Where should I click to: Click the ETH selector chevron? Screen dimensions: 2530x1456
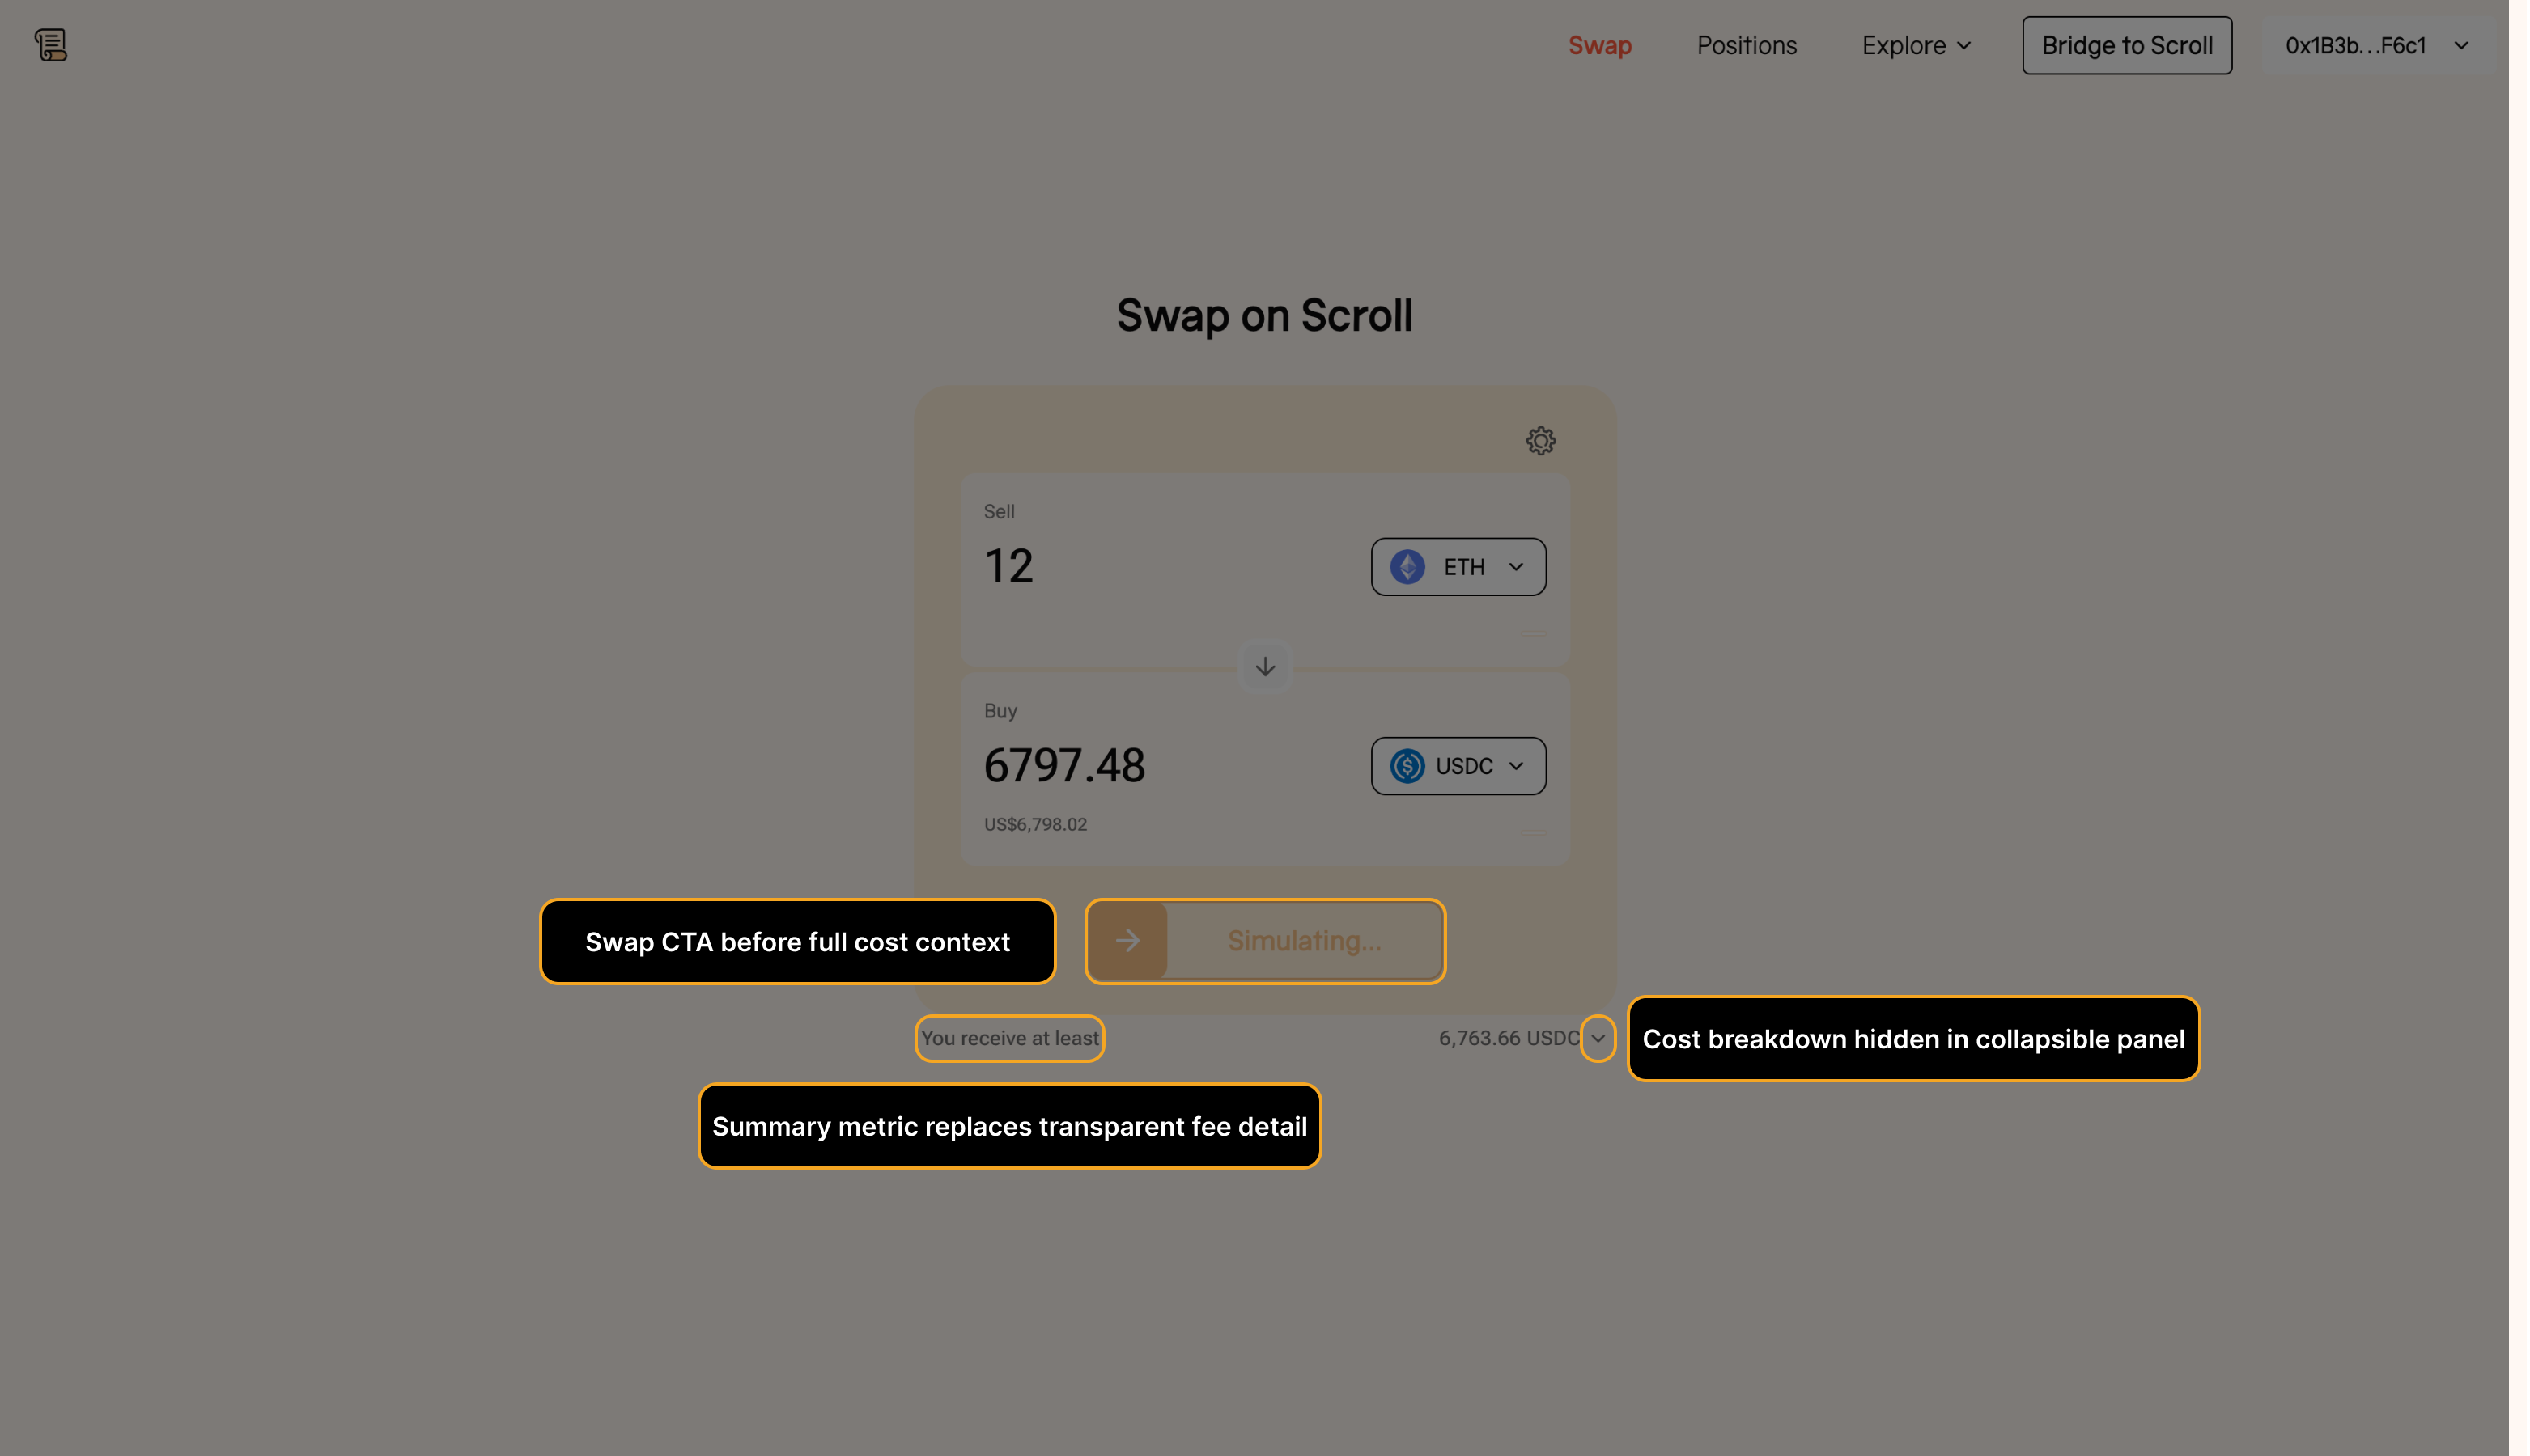point(1516,567)
